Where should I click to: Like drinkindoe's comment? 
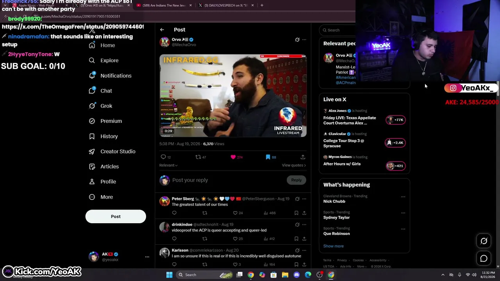point(235,239)
